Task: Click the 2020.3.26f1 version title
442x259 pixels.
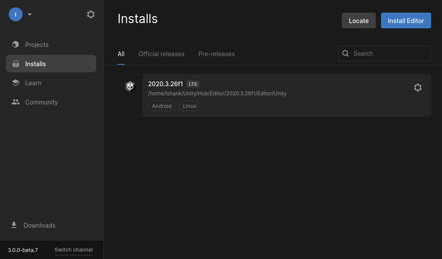Action: 165,84
